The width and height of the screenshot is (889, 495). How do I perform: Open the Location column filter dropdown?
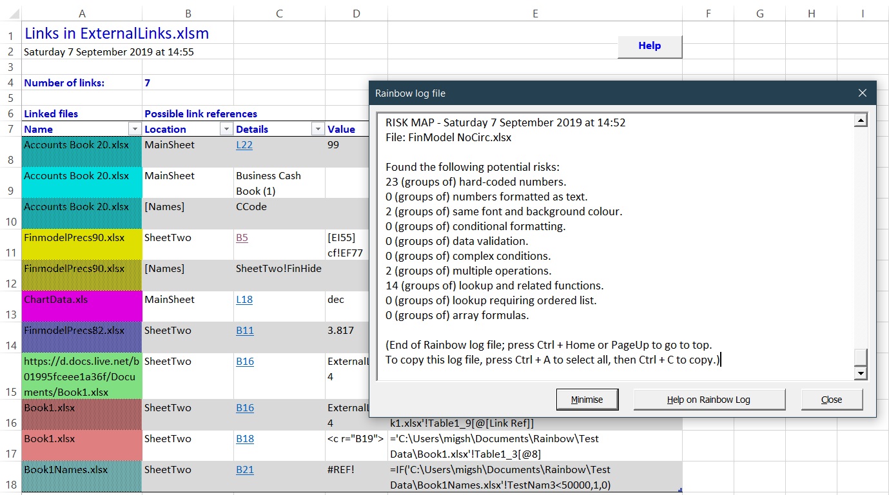pyautogui.click(x=226, y=130)
